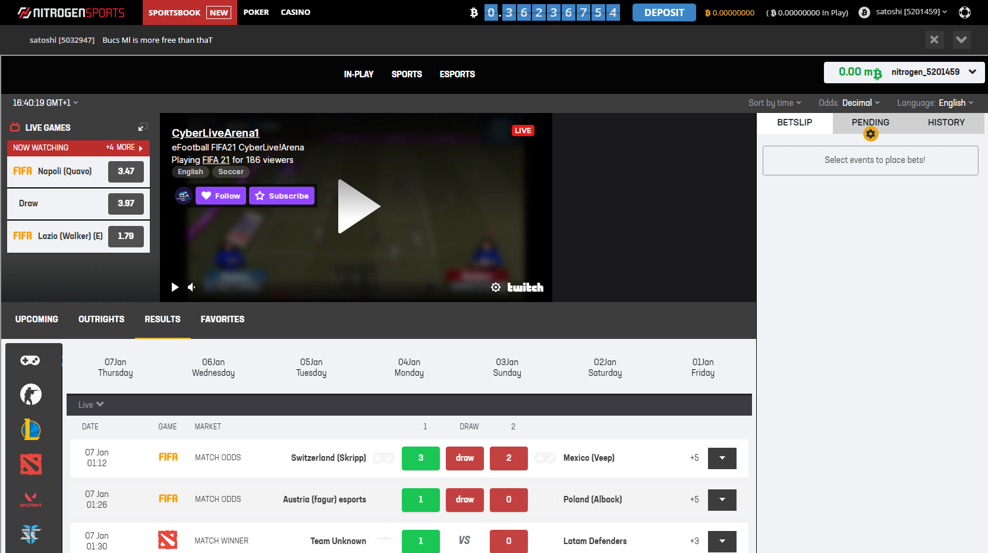Viewport: 988px width, 553px height.
Task: Click the bitcoin avatar icon beside satoshi
Action: [864, 12]
